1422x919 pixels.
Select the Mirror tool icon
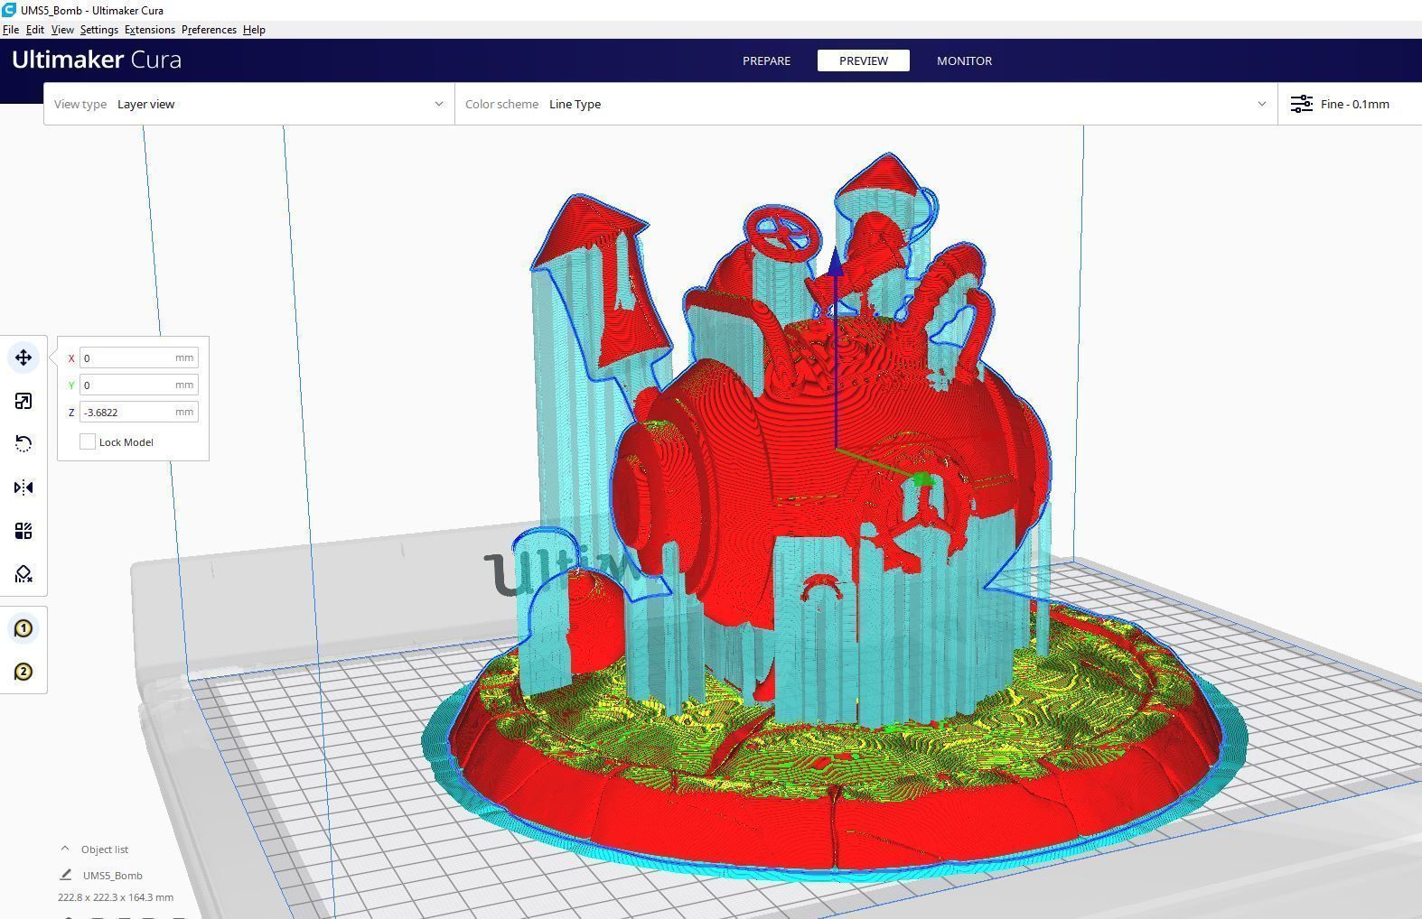point(23,487)
